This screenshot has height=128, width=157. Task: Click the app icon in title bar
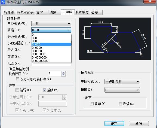[3, 2]
